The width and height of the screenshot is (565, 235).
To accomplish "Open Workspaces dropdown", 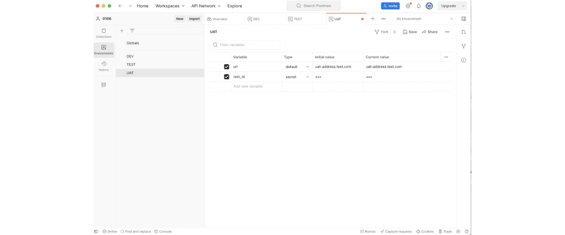I will coord(170,6).
